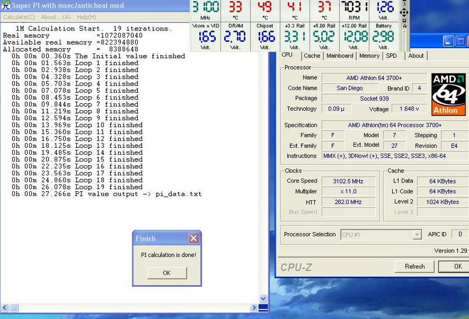Click the Core Speed value '3102.5 MHz'

click(x=348, y=181)
